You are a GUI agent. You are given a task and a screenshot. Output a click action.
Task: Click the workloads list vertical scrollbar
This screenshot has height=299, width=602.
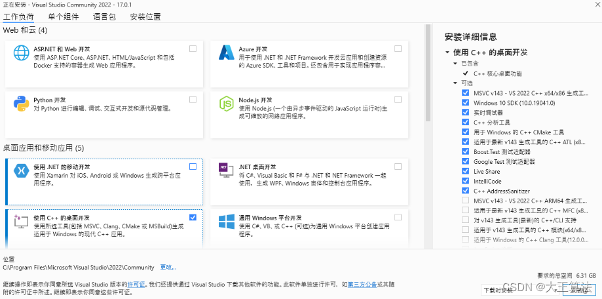click(x=428, y=73)
